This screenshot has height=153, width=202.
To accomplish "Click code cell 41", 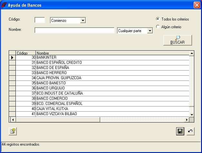I will click(26, 114).
